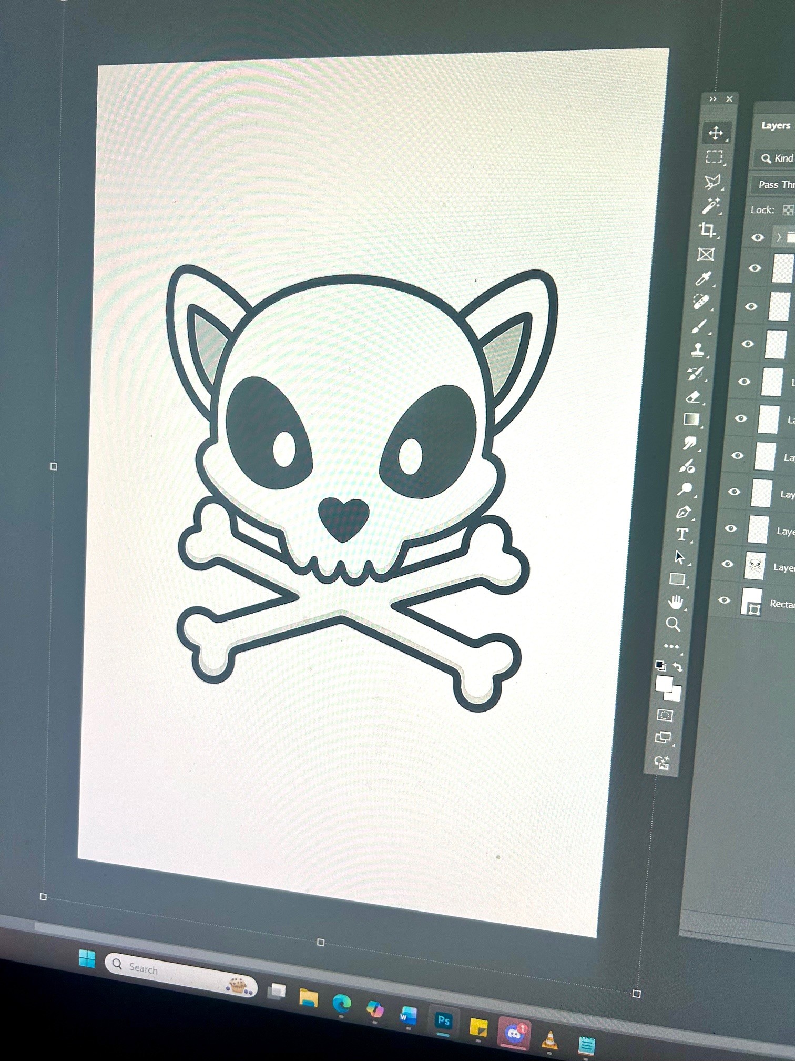Select the Move tool
The image size is (795, 1061).
click(716, 133)
